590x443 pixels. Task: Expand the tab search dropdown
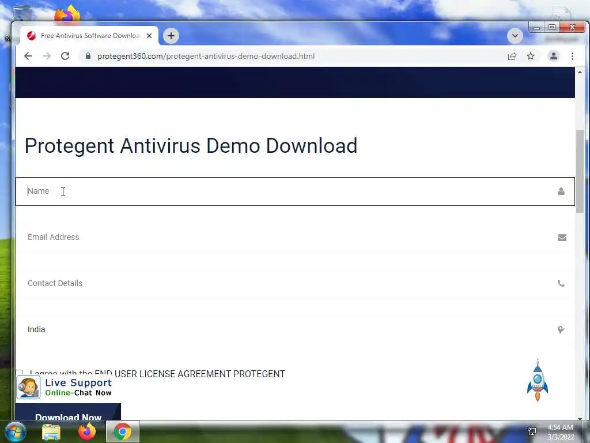(x=515, y=36)
